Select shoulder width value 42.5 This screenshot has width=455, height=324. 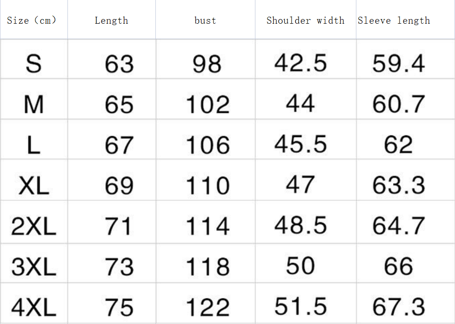pos(301,63)
